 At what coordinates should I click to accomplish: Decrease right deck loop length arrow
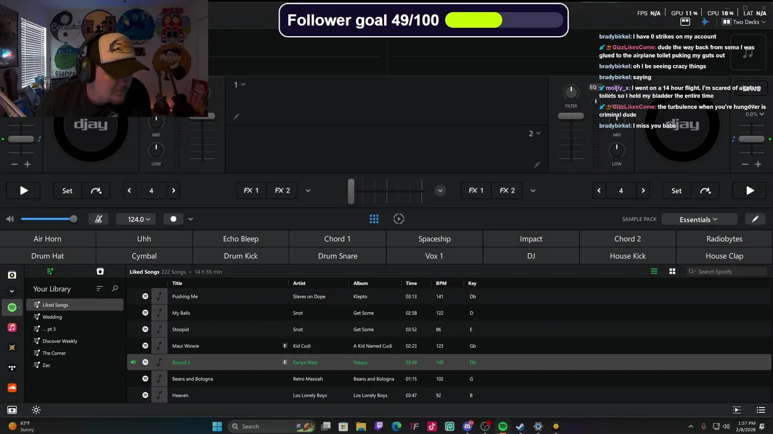click(599, 190)
